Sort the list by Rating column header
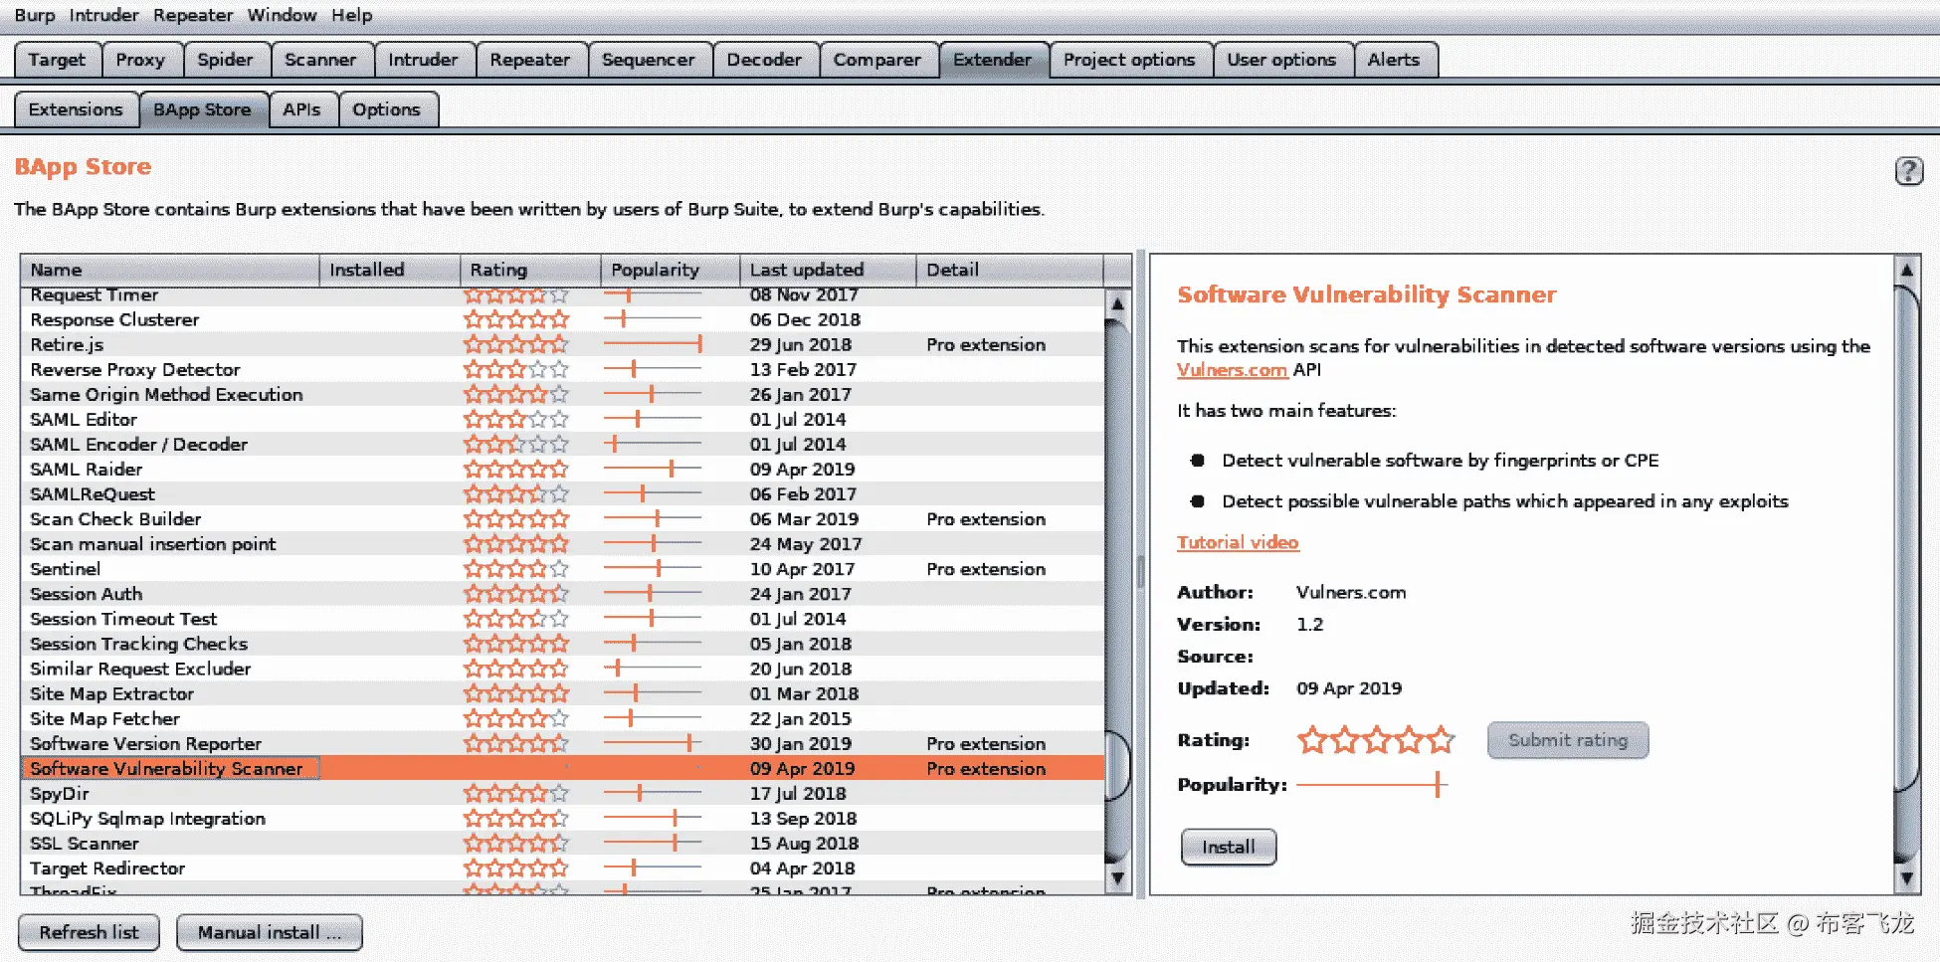The image size is (1940, 962). [x=530, y=270]
